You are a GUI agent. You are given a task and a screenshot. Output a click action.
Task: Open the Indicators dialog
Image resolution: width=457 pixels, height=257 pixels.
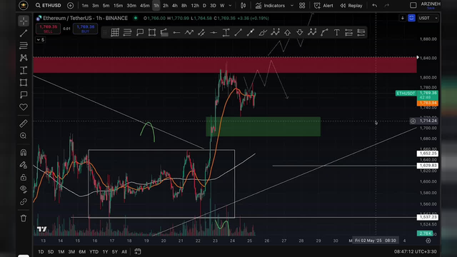point(270,6)
